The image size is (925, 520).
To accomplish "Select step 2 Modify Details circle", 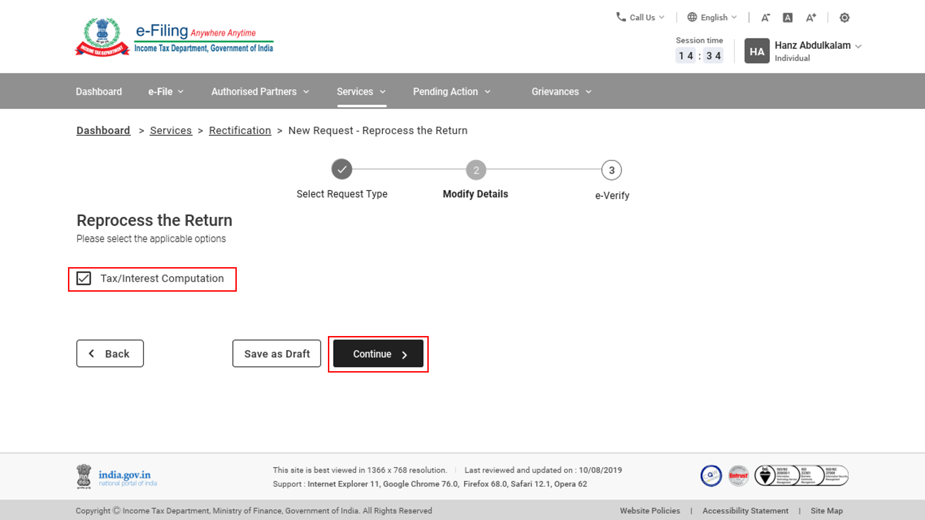I will (476, 170).
